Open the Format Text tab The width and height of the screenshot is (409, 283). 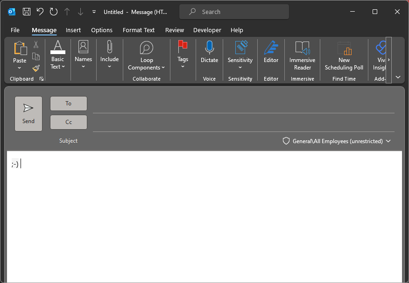[x=139, y=30]
